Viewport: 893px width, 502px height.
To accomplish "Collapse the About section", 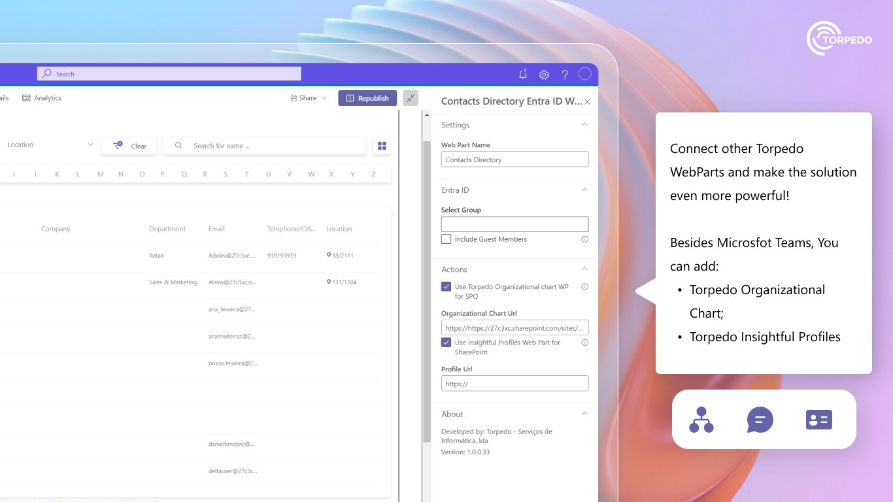I will (584, 414).
